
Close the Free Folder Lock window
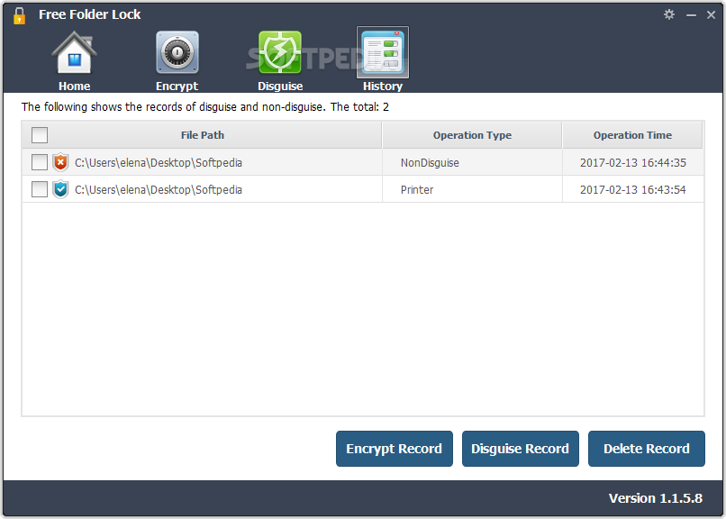coord(712,15)
